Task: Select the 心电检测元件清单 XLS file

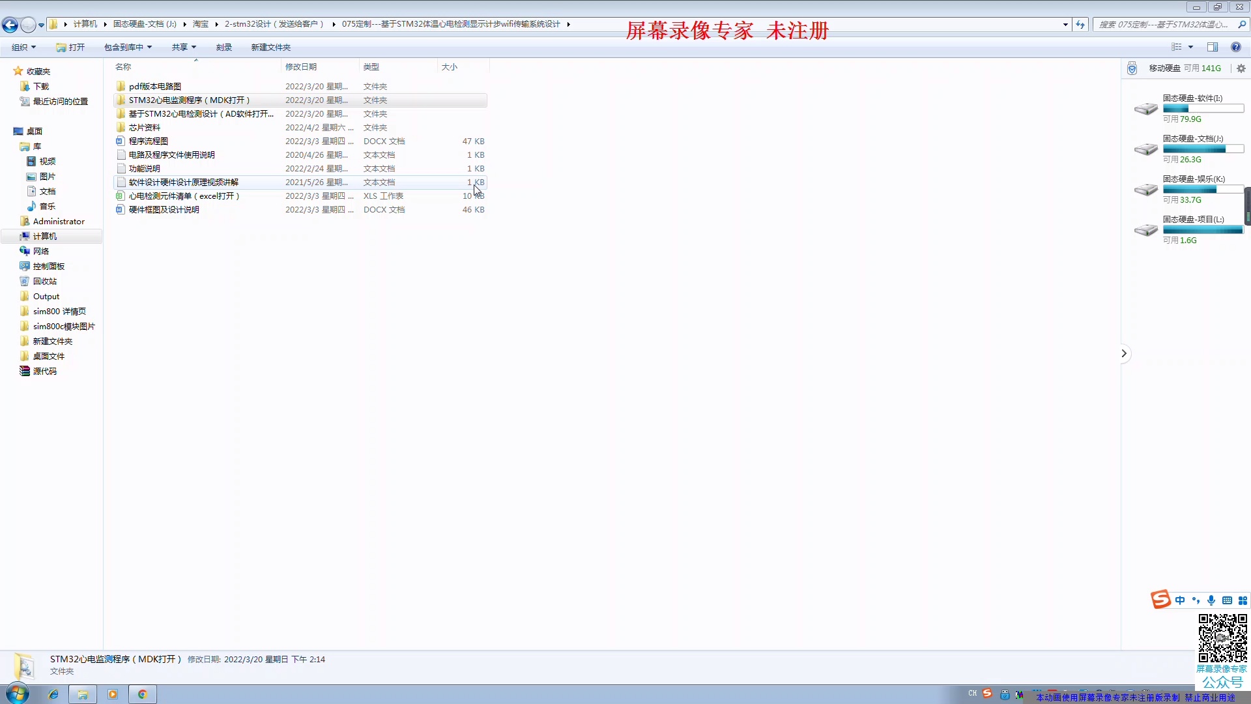Action: point(184,196)
